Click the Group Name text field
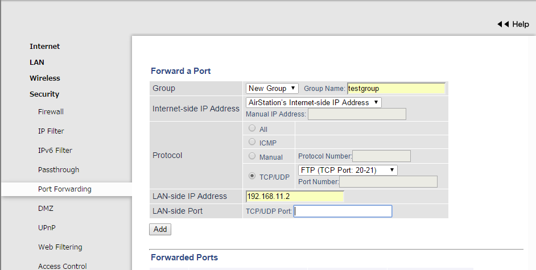Screen dimensions: 536x270 tap(396, 88)
